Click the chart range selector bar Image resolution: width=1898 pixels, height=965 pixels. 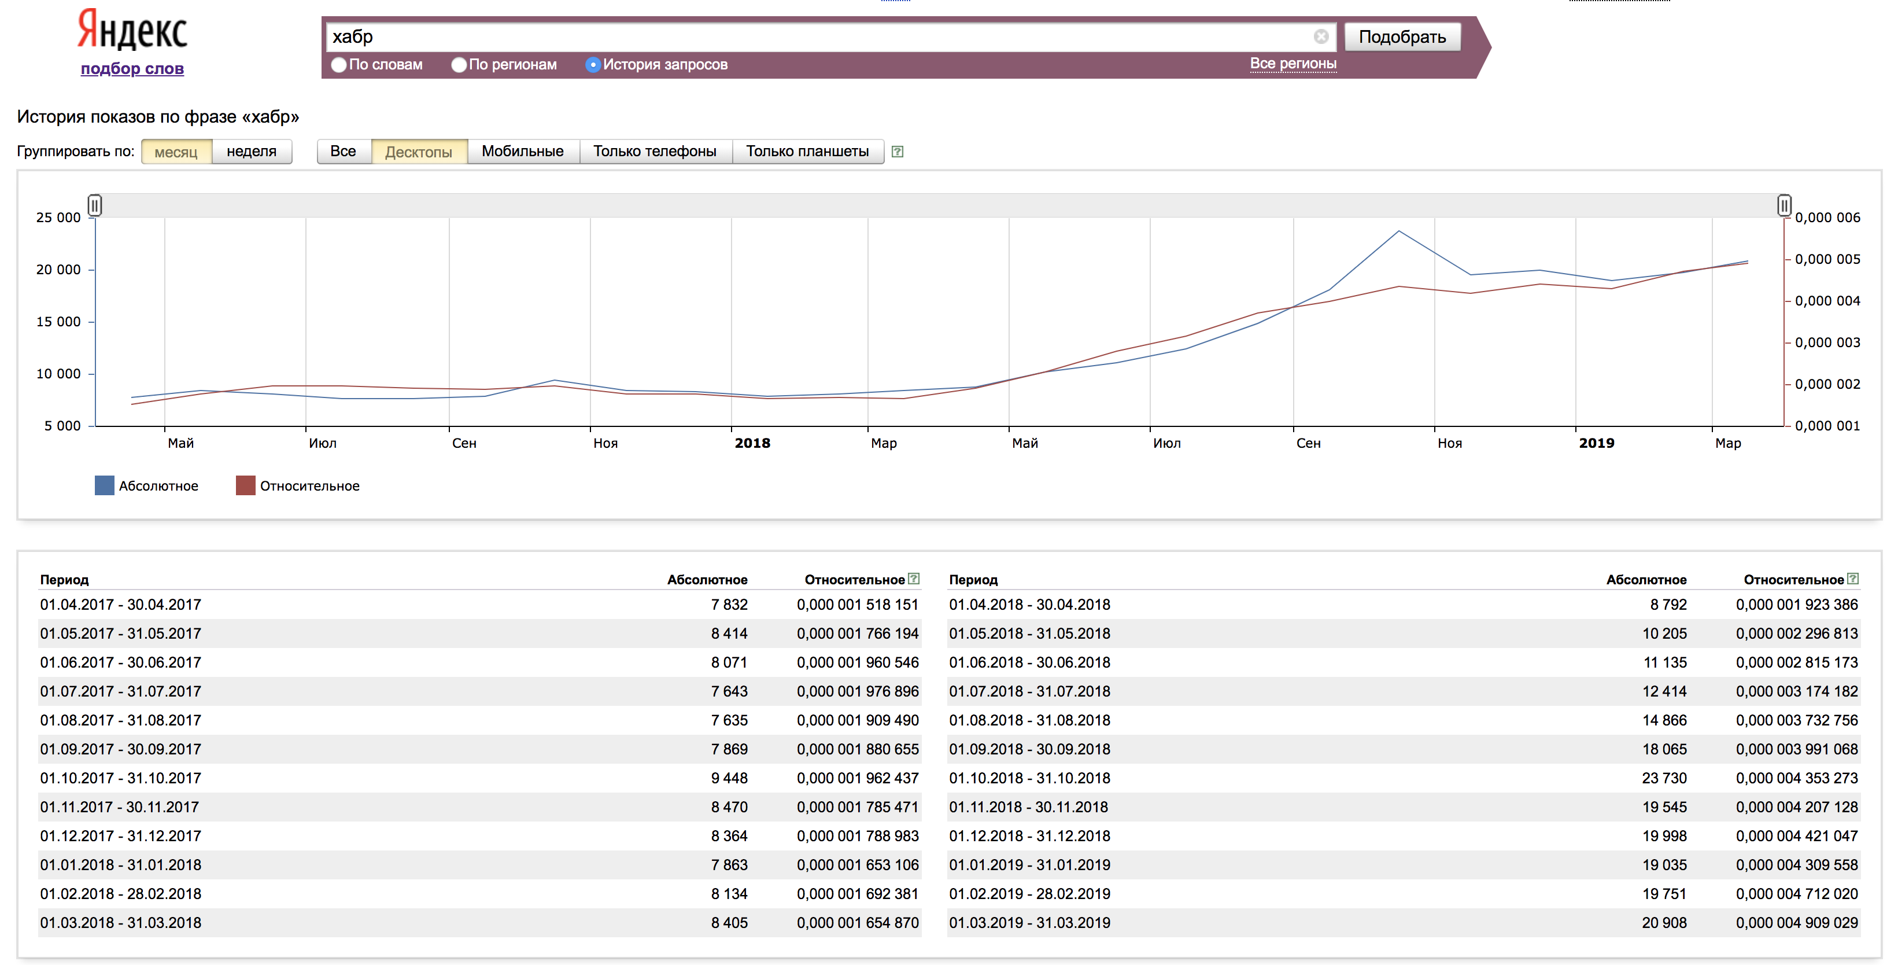[x=939, y=206]
